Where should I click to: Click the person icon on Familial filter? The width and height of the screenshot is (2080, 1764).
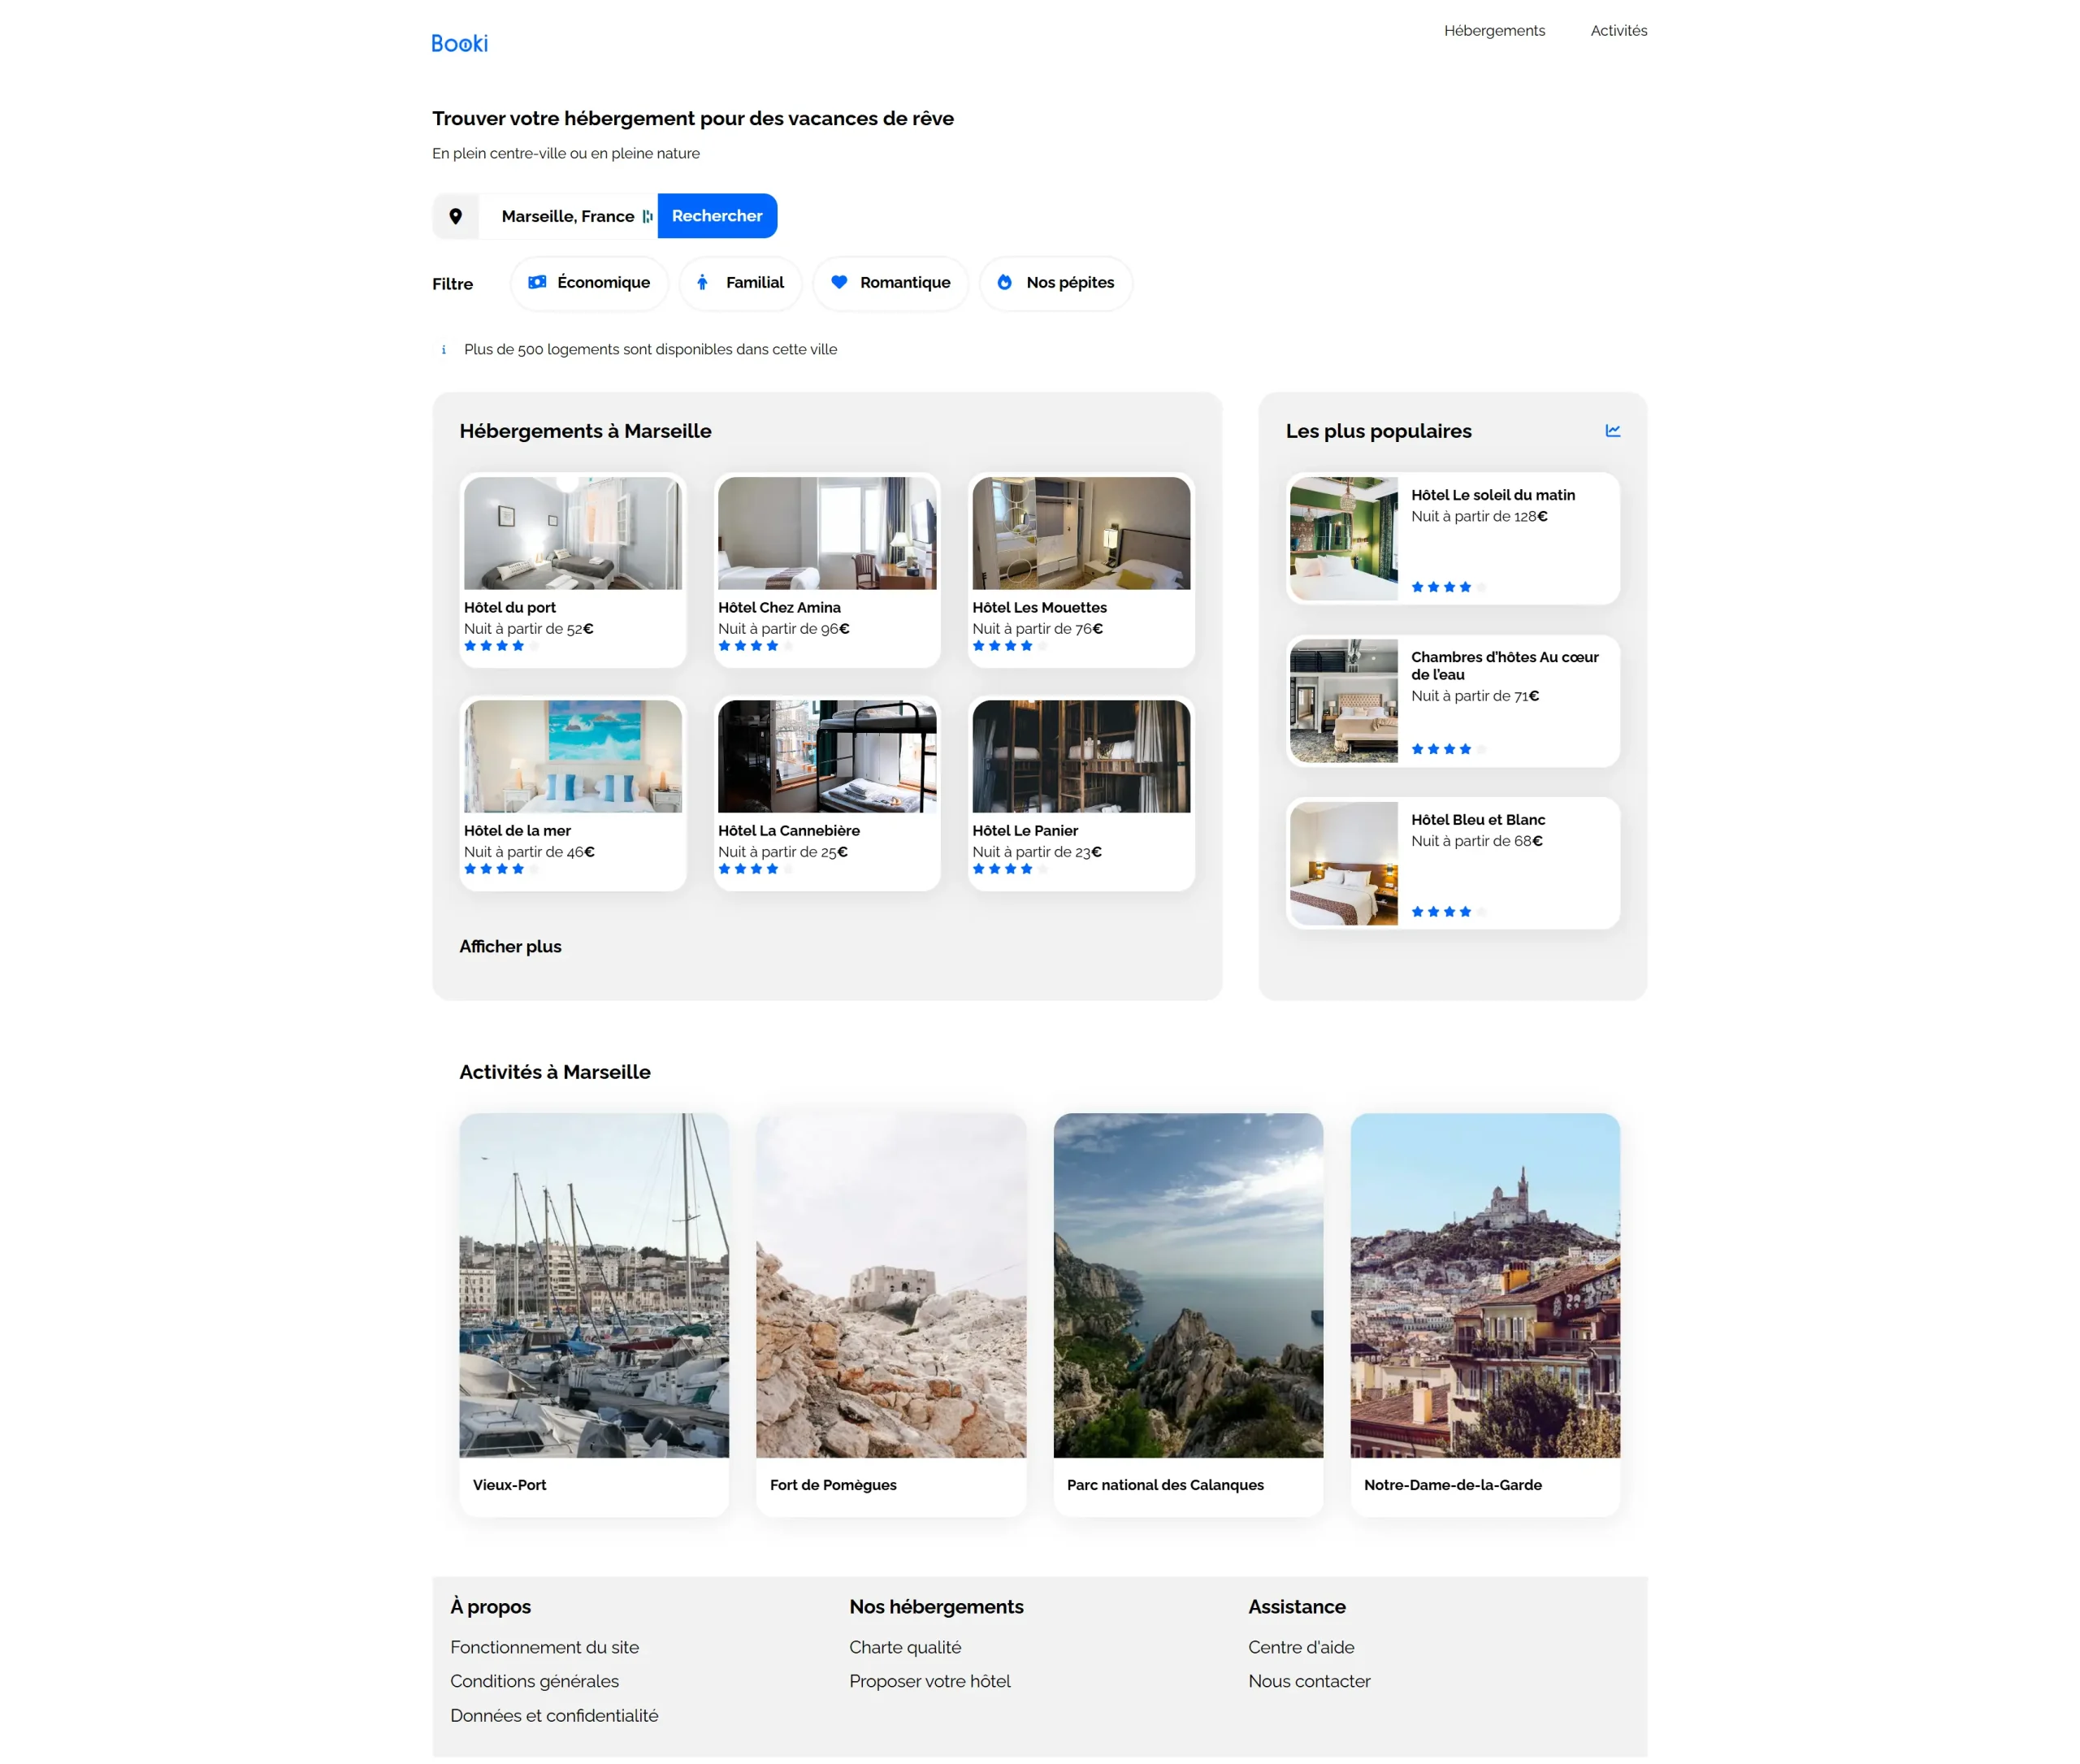point(702,283)
